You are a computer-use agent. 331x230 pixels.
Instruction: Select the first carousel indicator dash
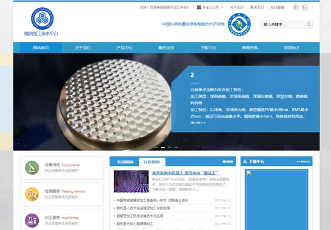(156, 147)
